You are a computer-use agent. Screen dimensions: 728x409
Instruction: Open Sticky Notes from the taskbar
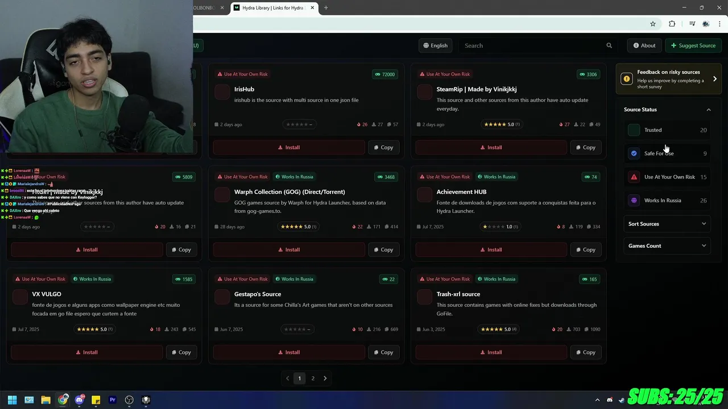click(96, 400)
